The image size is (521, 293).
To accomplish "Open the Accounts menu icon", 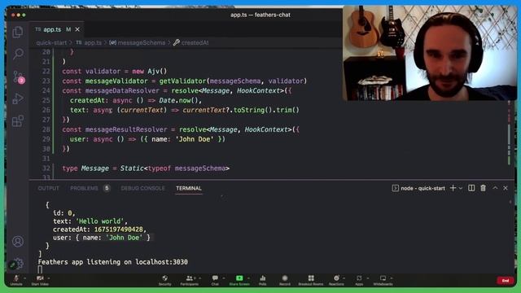I will [x=18, y=241].
